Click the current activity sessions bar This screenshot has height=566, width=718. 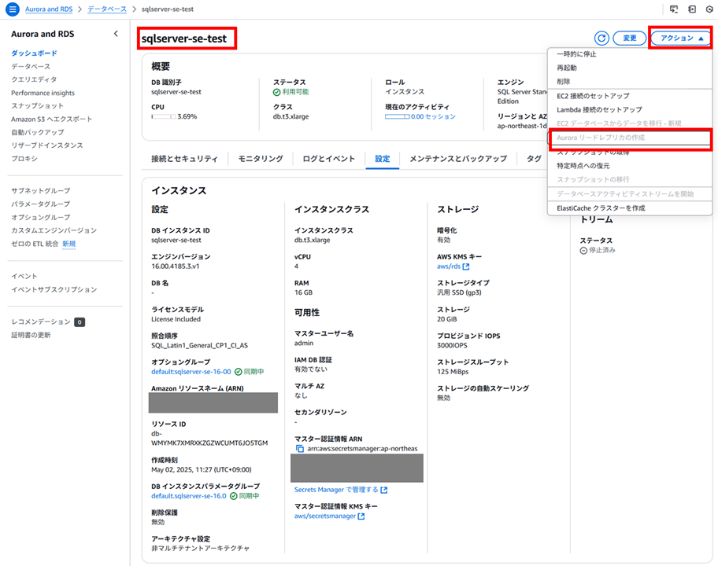pos(397,116)
